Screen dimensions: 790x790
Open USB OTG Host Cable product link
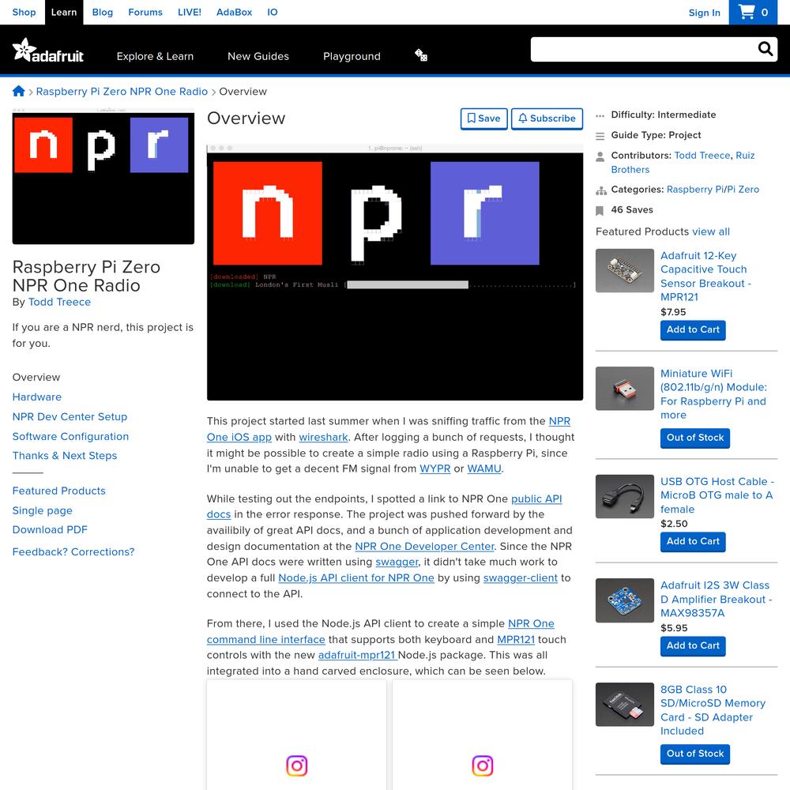point(717,495)
